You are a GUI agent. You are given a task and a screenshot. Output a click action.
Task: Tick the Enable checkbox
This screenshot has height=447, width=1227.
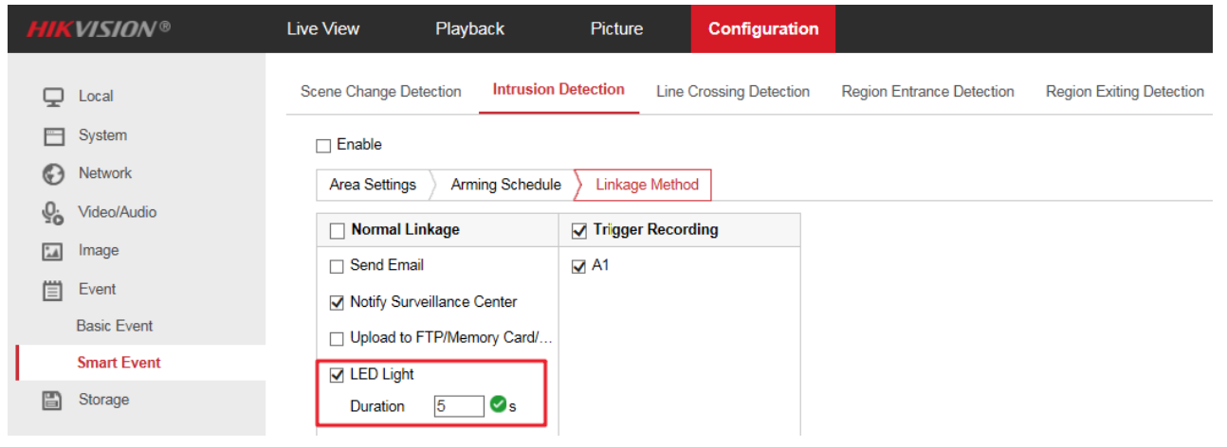[x=323, y=146]
